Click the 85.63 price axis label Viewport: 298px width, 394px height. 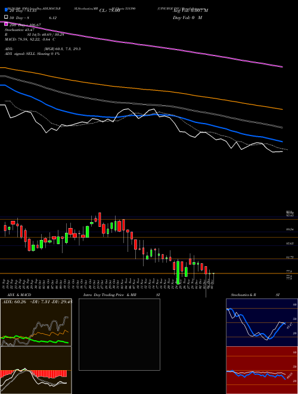(290, 244)
